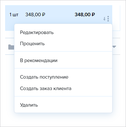
Task: Click the unit price 348,00 ₽
Action: tap(35, 15)
